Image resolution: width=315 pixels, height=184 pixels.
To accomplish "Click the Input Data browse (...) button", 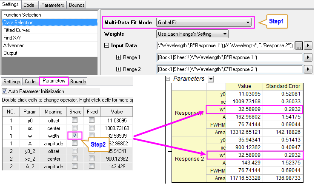I will [299, 45].
